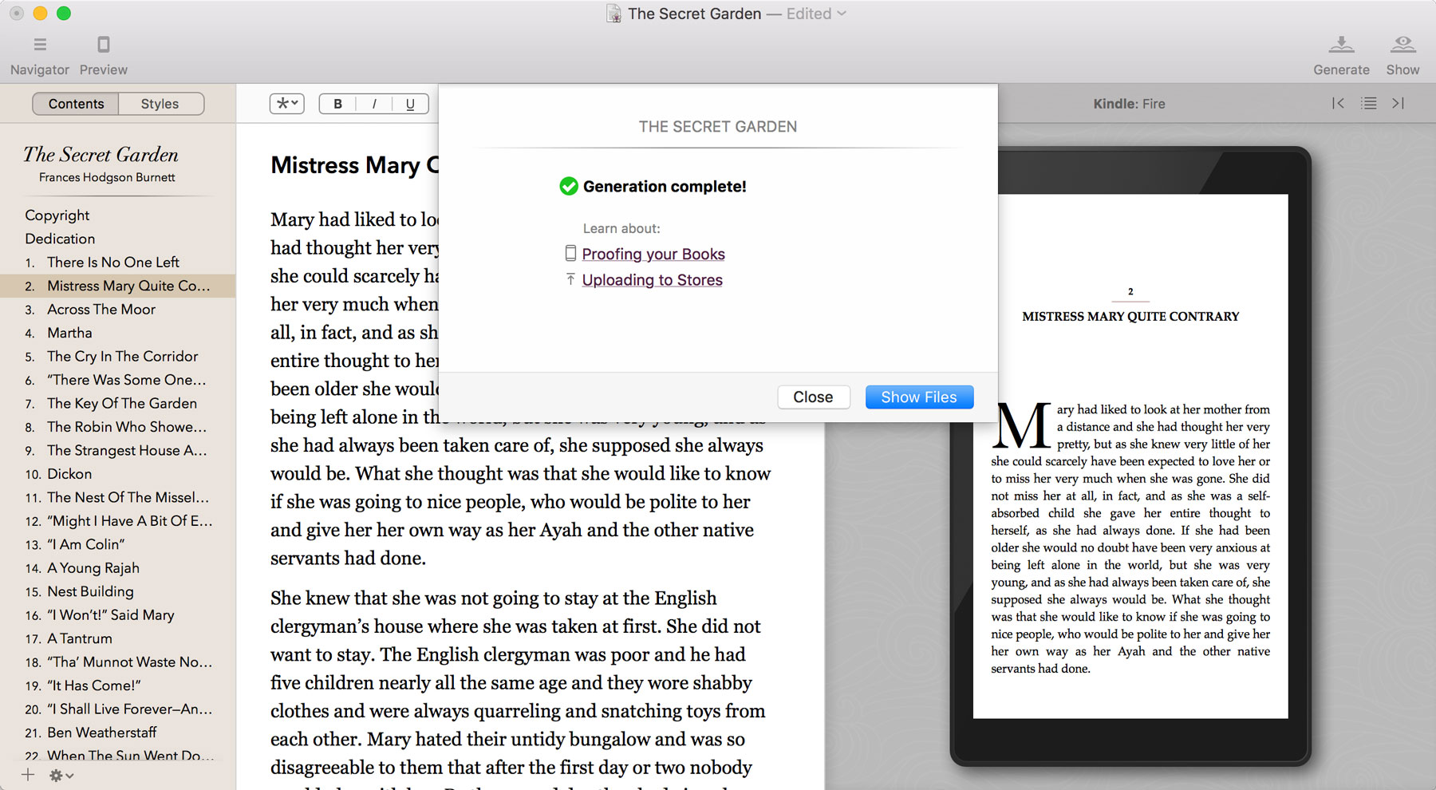Click the Kindle preview page heading
Viewport: 1436px width, 790px height.
point(1130,317)
